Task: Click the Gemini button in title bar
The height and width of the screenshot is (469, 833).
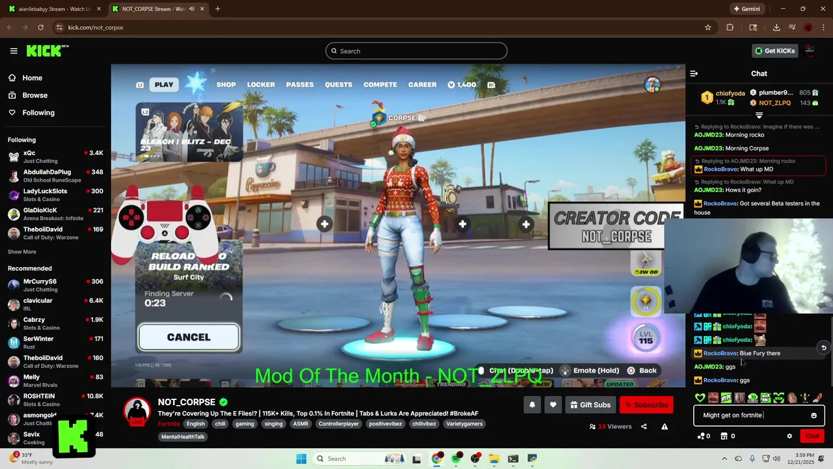Action: [x=746, y=9]
